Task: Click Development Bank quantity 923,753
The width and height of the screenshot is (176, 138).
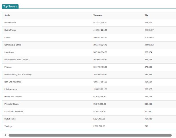Action: pos(148,60)
